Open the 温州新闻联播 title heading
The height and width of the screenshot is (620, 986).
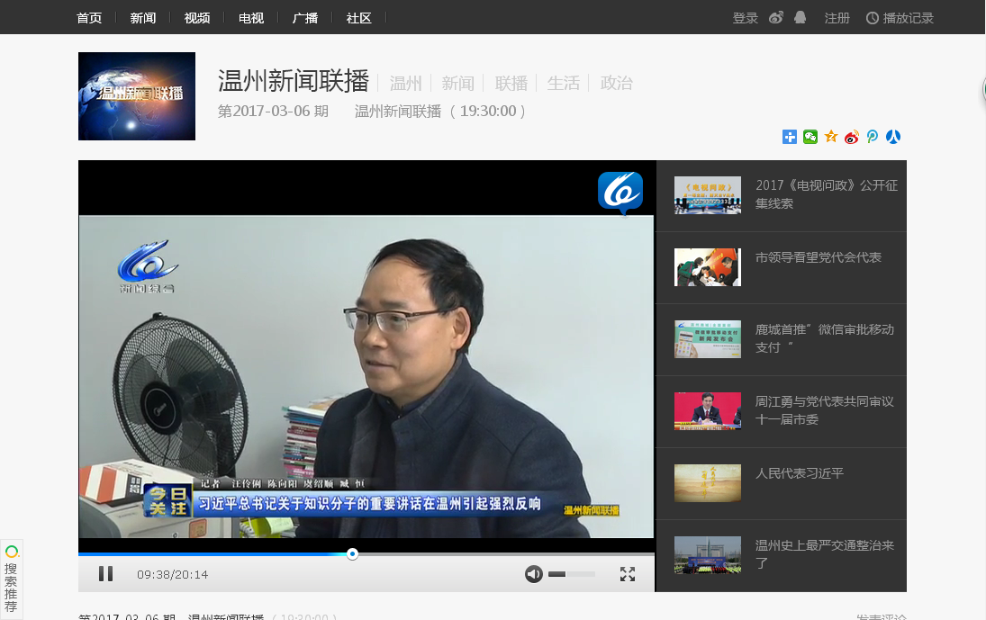pyautogui.click(x=293, y=81)
